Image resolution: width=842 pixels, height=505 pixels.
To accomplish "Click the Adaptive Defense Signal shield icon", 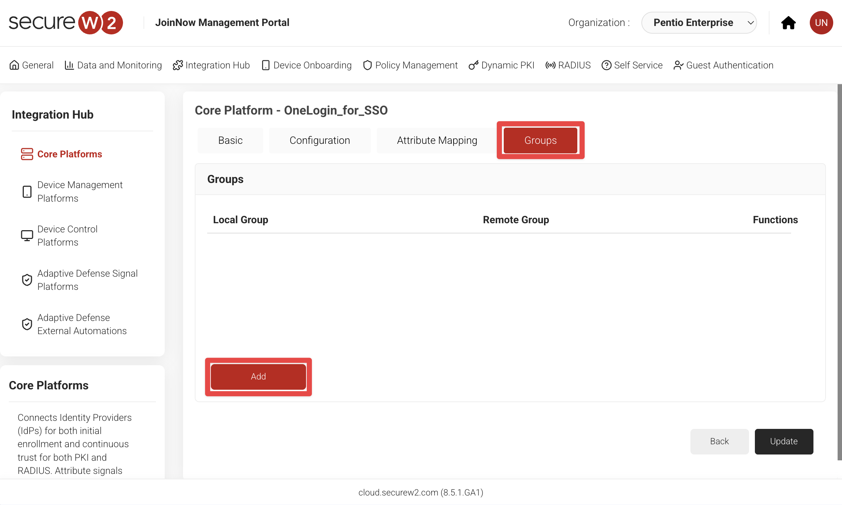I will tap(27, 280).
